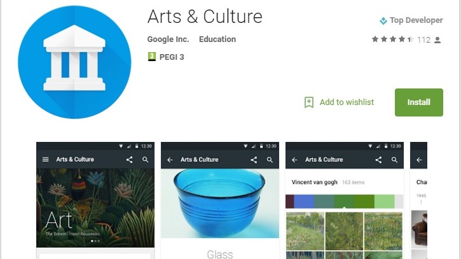Select the light green palette swatch
The image size is (461, 259).
(384, 201)
